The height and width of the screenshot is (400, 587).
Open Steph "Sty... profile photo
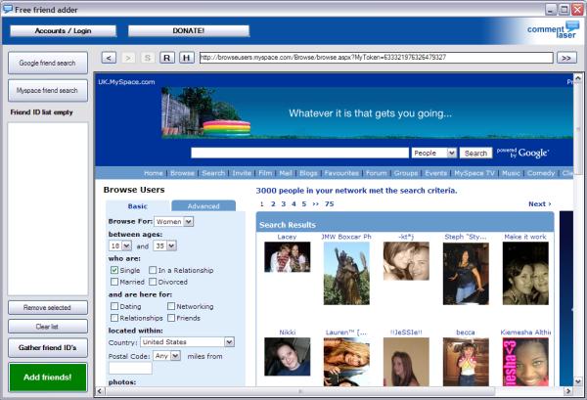click(466, 274)
